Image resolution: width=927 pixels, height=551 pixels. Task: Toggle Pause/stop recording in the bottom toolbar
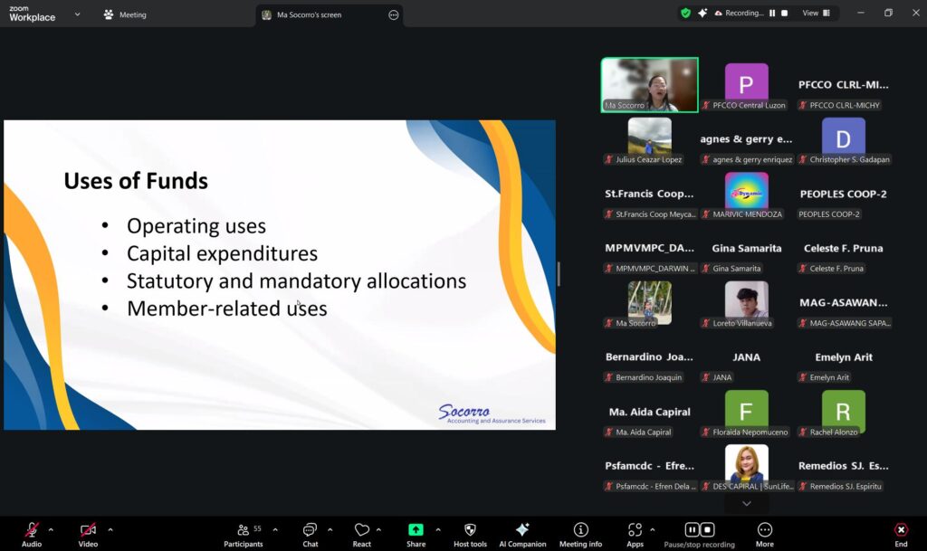700,530
